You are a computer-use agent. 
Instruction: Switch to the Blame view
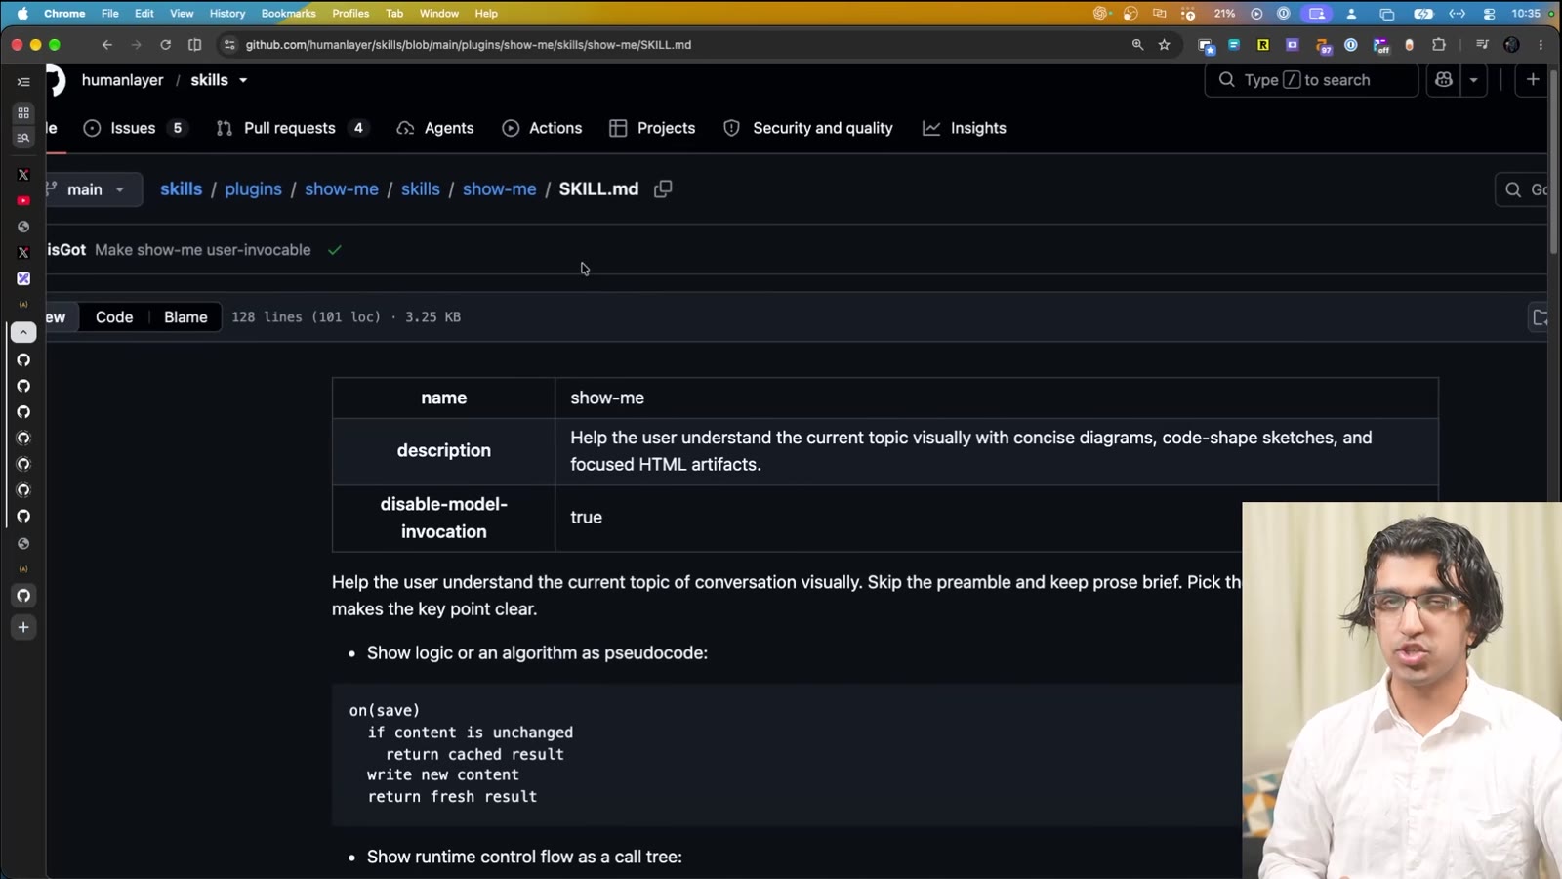tap(185, 317)
